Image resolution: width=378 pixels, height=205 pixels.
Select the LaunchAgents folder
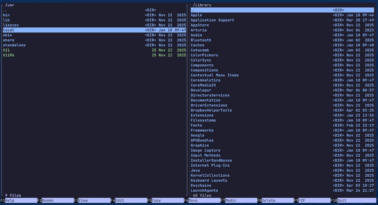point(282,191)
